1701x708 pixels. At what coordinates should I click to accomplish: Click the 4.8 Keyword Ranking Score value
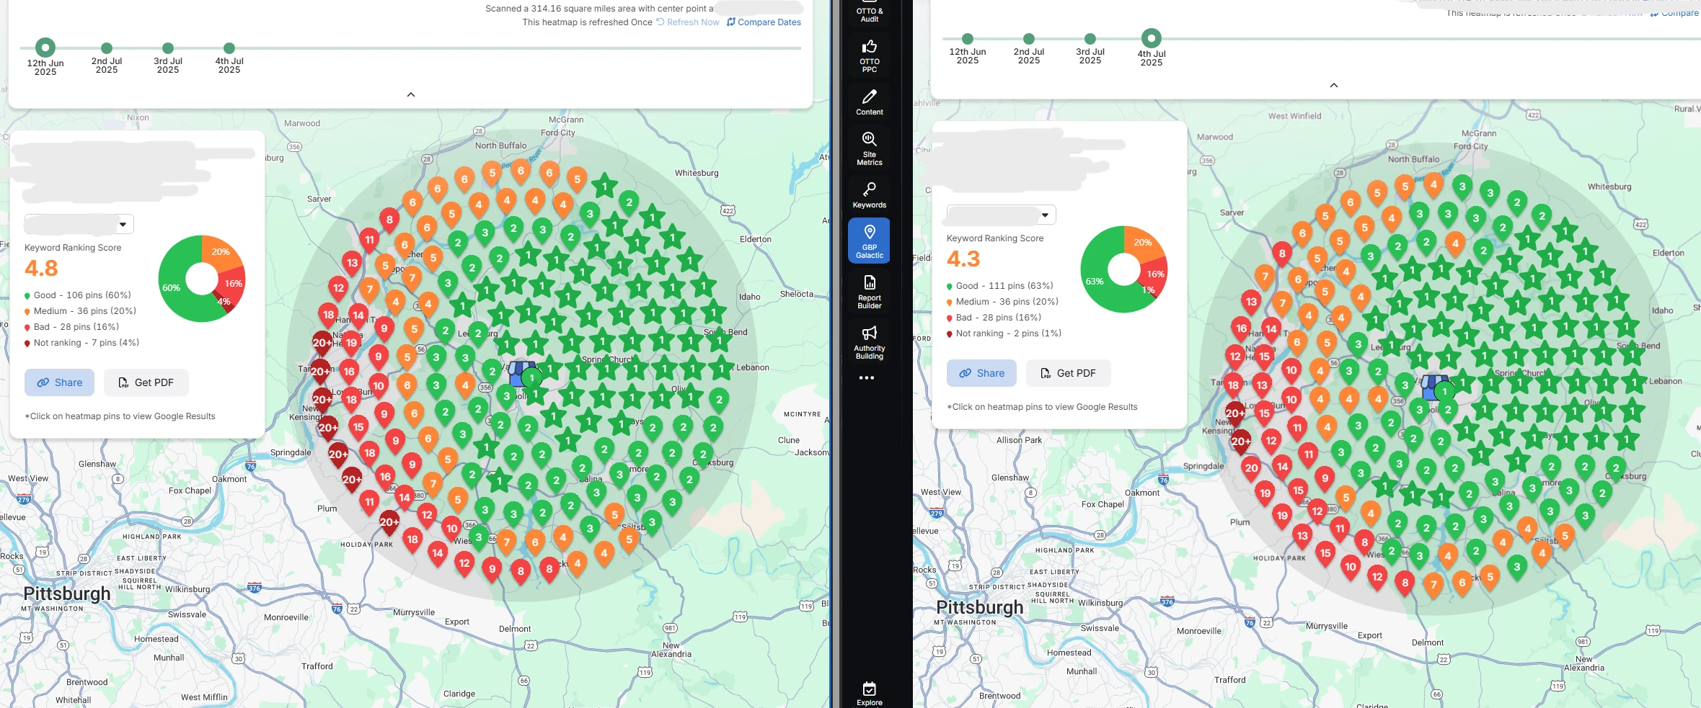click(x=41, y=269)
